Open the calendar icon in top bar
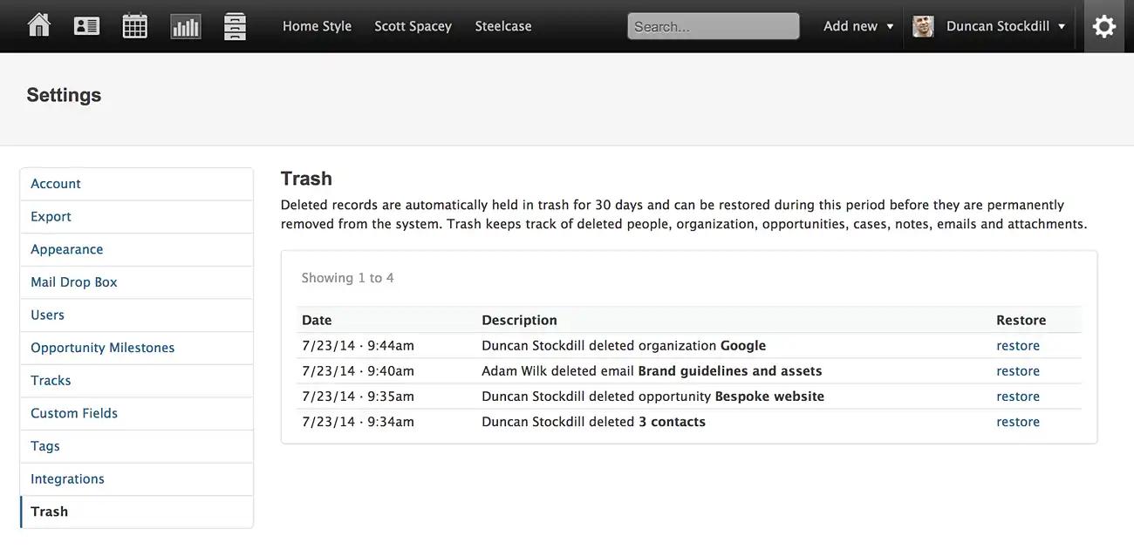Screen dimensions: 1134x549 pos(135,26)
